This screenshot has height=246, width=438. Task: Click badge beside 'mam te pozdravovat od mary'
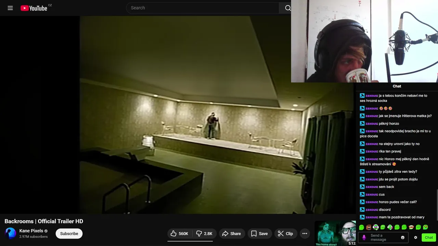(362, 217)
